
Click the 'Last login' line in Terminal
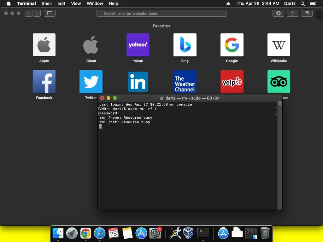(146, 104)
